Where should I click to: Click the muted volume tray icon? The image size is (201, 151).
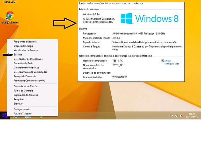click(x=181, y=116)
